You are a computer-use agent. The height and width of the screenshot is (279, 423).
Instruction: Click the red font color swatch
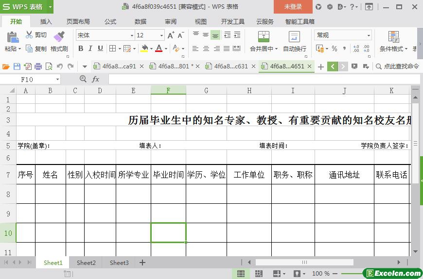click(x=159, y=49)
